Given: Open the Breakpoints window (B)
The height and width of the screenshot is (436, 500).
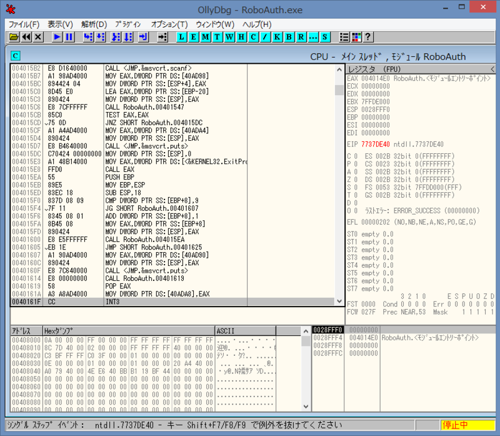Looking at the screenshot, I should pos(289,37).
